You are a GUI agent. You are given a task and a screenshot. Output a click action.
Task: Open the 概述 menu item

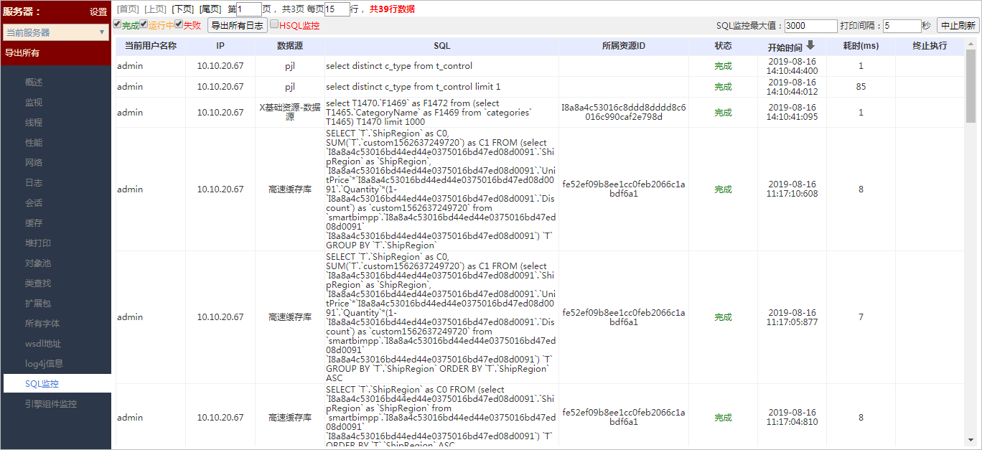pyautogui.click(x=34, y=82)
